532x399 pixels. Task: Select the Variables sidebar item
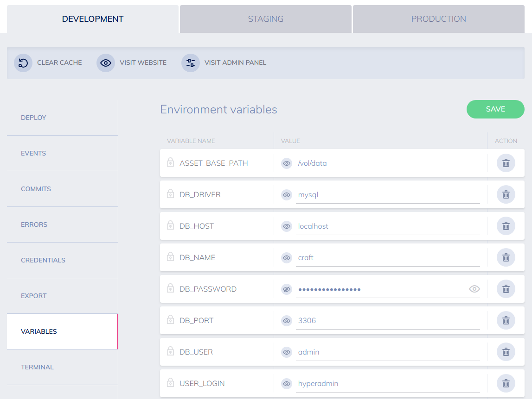pyautogui.click(x=63, y=331)
